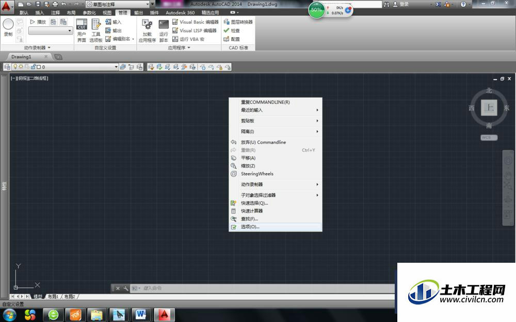This screenshot has height=322, width=516.
Task: Expand the Recent Input (最近的输入) submenu
Action: pos(276,110)
